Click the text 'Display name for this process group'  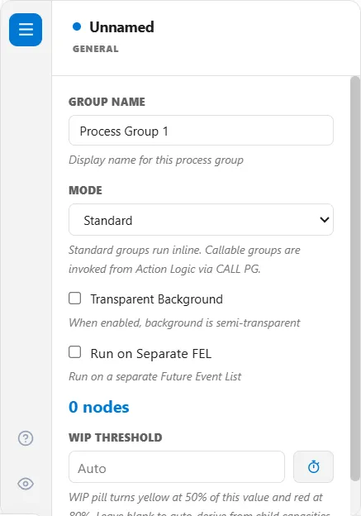point(156,160)
